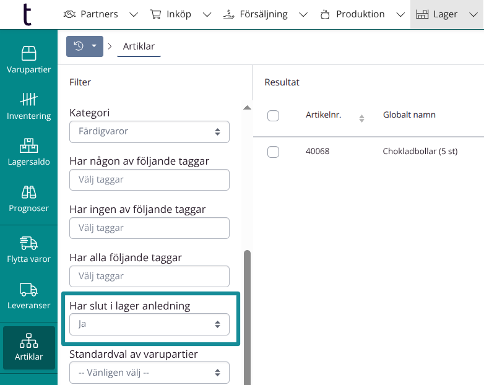This screenshot has height=385, width=484.
Task: Click the Artikelnr. column header
Action: 323,115
